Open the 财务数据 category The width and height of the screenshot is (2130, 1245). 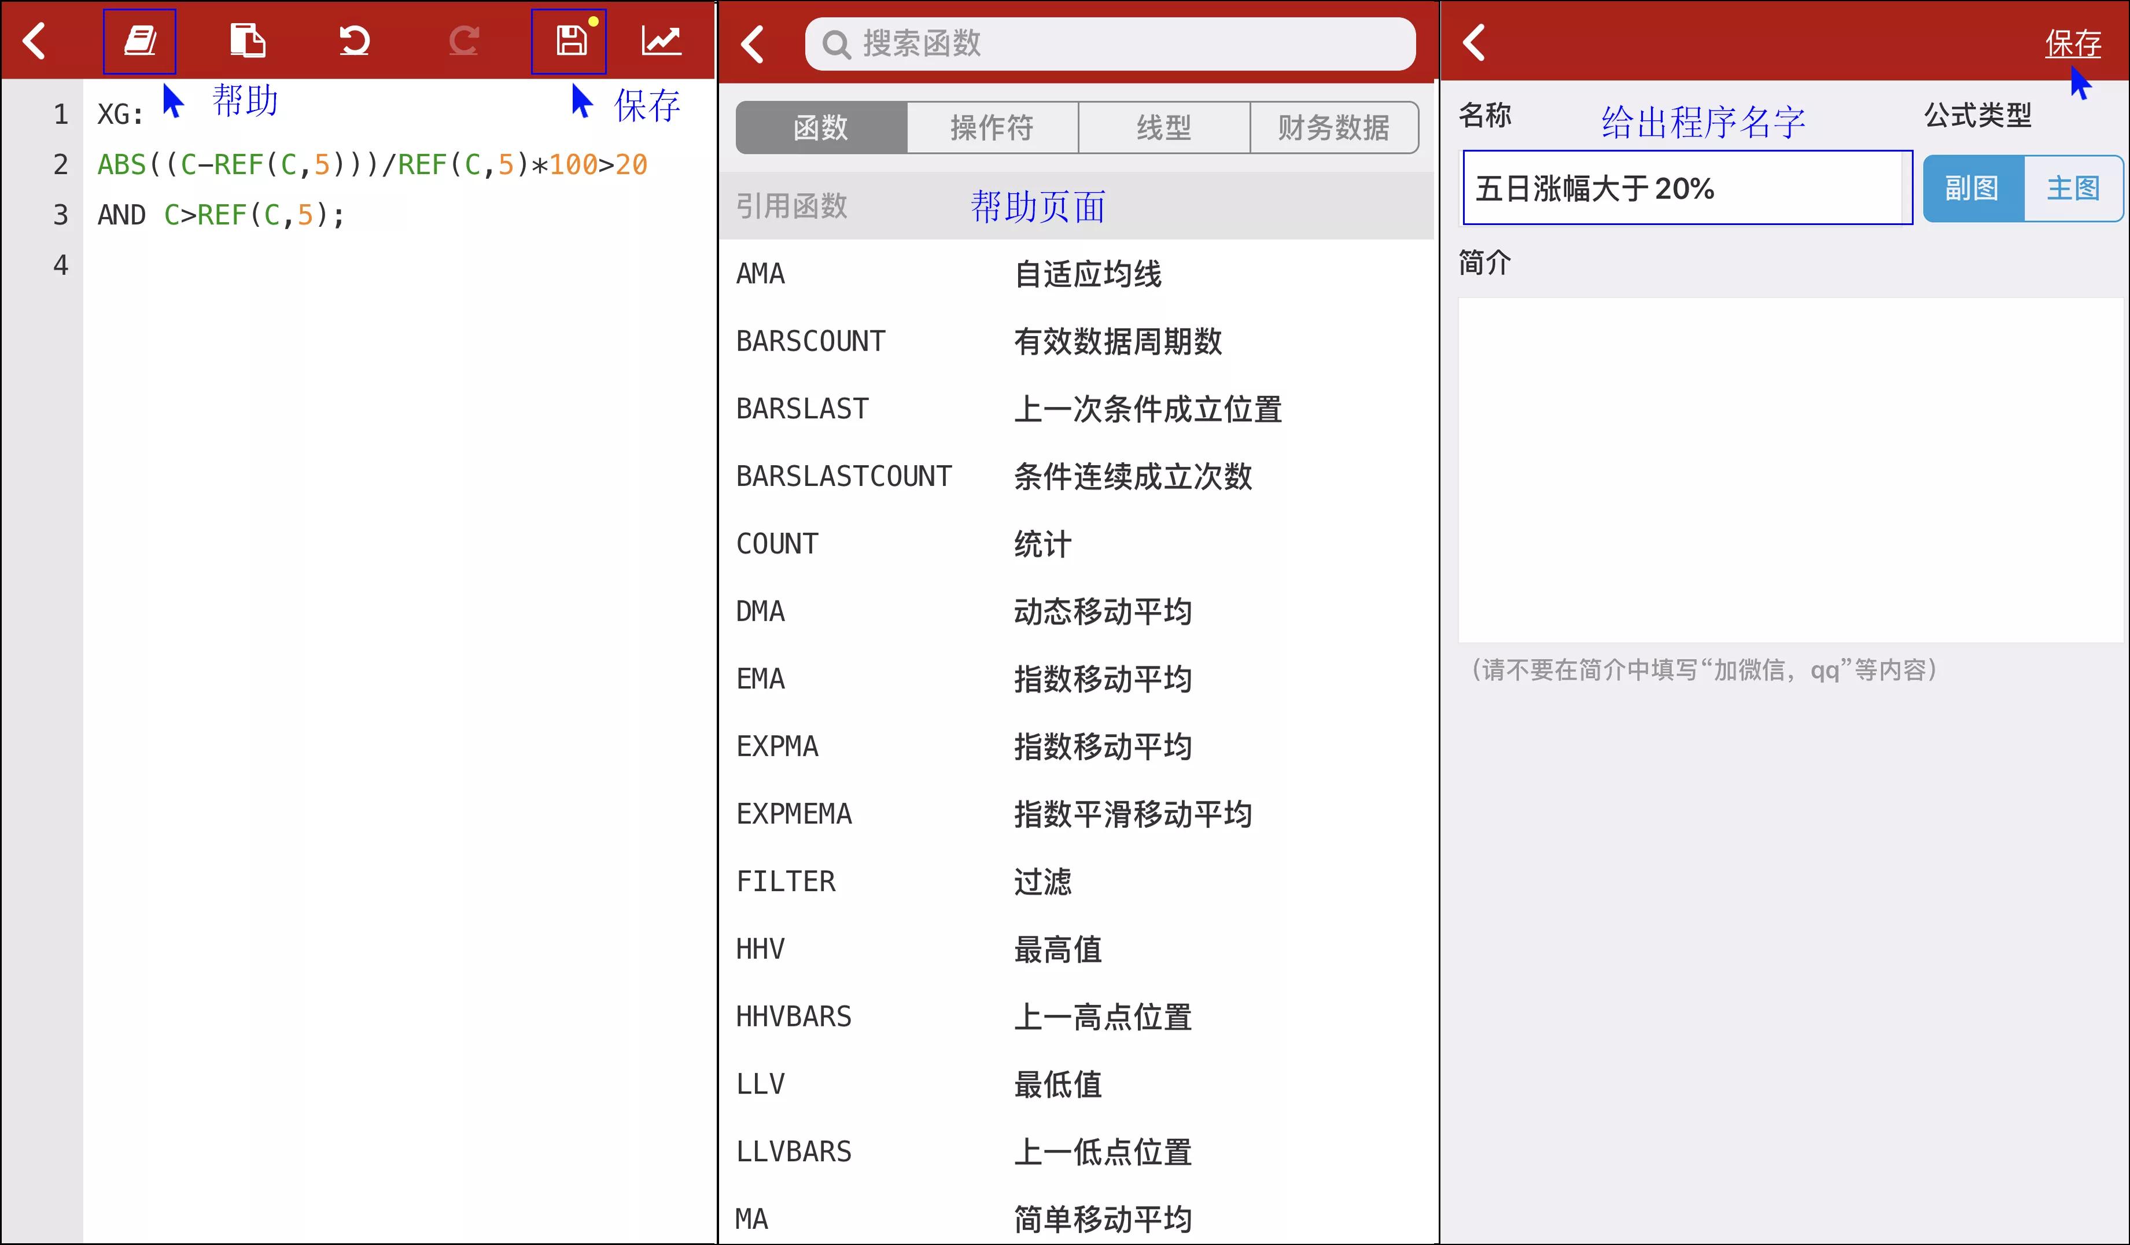point(1334,128)
